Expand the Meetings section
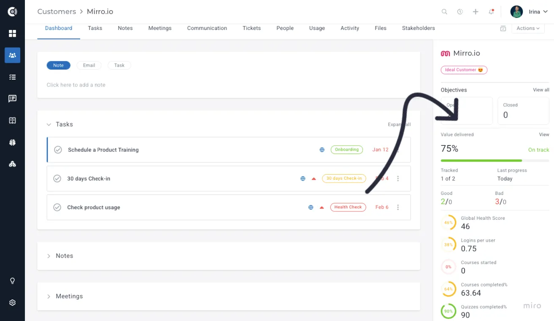The image size is (554, 321). [x=49, y=297]
